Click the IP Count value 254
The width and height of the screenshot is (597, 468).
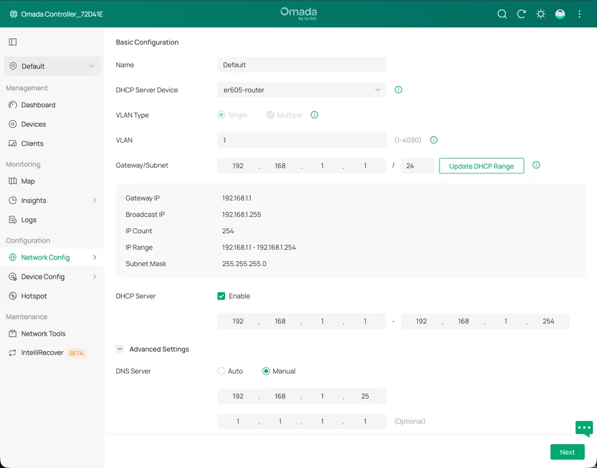[x=227, y=231]
